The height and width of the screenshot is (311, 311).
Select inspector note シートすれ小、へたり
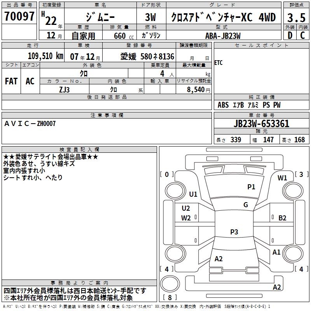pyautogui.click(x=33, y=178)
